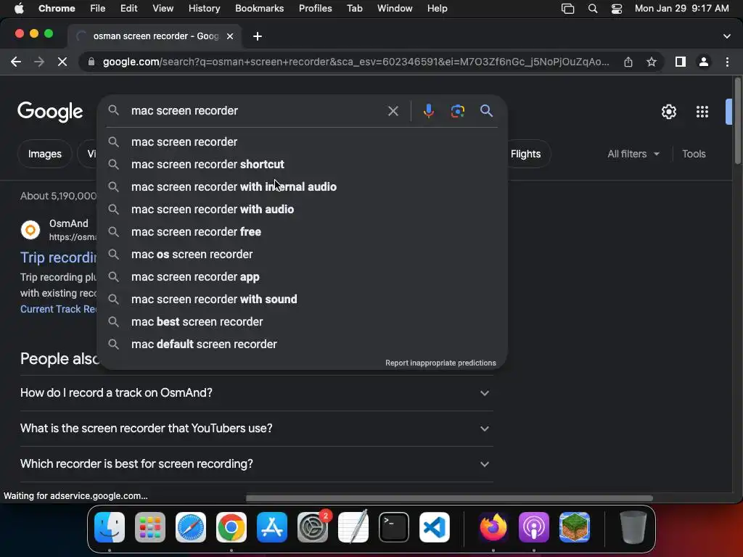Open App Store from the dock

point(272,527)
